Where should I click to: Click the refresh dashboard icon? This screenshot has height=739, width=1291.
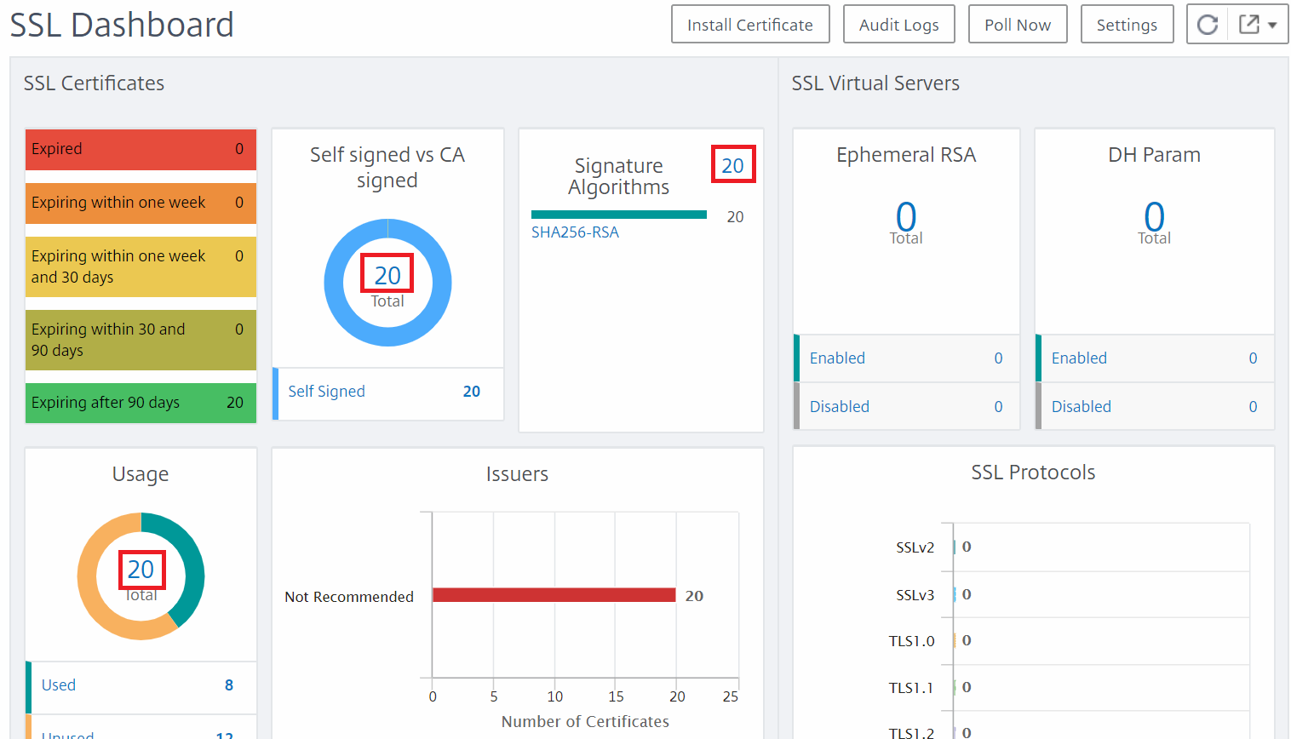click(1208, 25)
